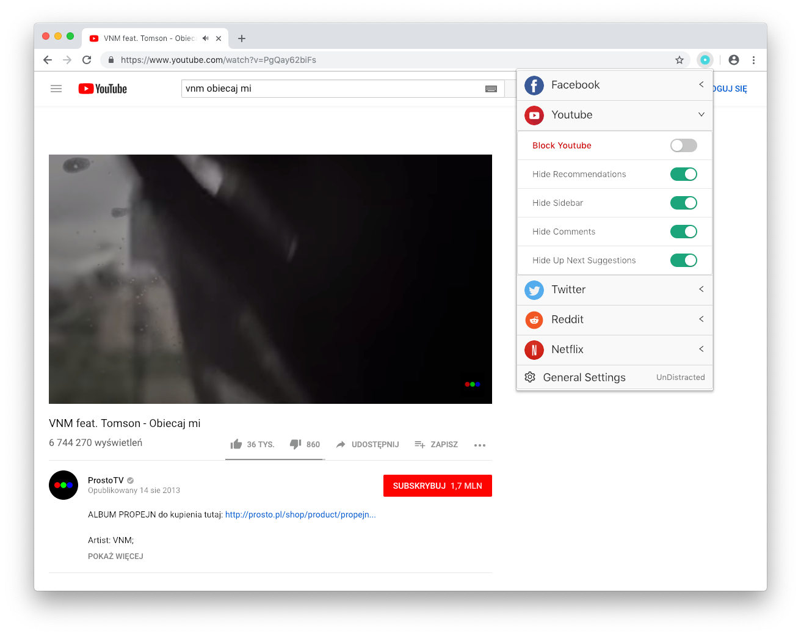Open the prosto.pl shop link
The width and height of the screenshot is (801, 636).
(x=300, y=514)
